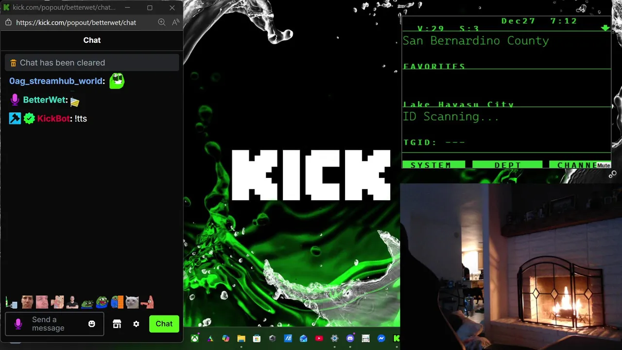Click the green arrow on scanner top right

point(605,28)
